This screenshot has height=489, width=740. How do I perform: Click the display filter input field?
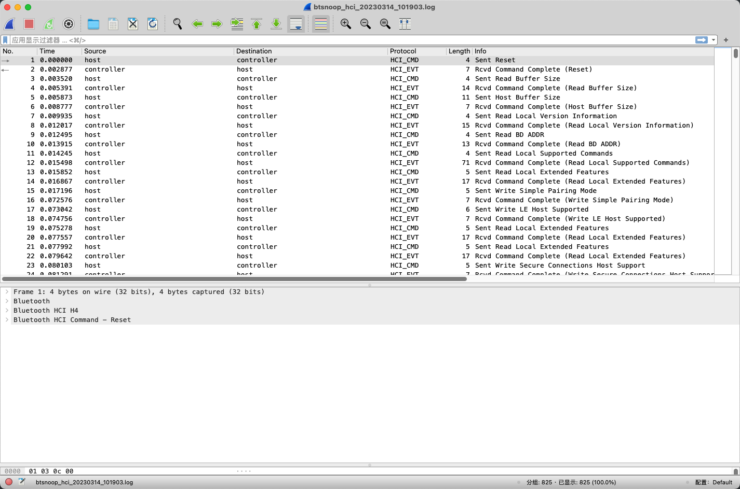(352, 40)
